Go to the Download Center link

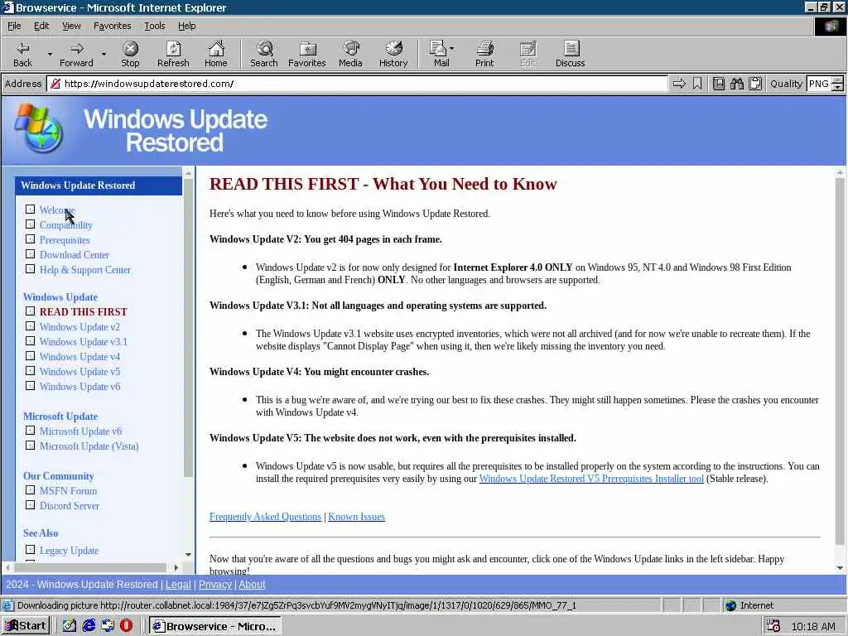75,255
